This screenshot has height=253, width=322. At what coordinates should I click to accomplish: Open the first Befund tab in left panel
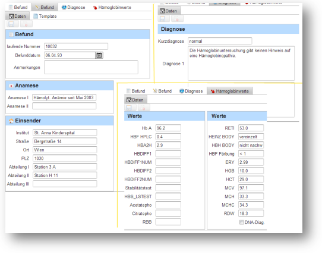[18, 7]
